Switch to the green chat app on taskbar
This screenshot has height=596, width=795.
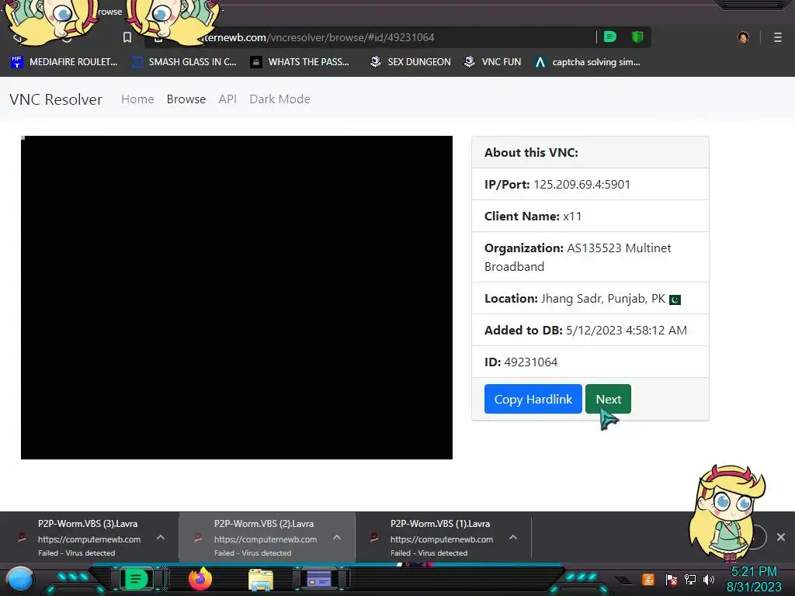point(136,579)
